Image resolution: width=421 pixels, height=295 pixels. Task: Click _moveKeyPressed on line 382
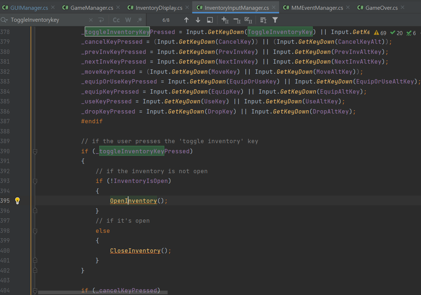click(x=108, y=72)
